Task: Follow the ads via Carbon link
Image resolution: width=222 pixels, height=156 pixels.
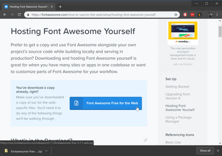Action: (x=183, y=64)
